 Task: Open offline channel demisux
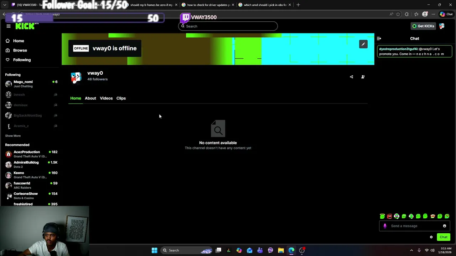[x=31, y=105]
